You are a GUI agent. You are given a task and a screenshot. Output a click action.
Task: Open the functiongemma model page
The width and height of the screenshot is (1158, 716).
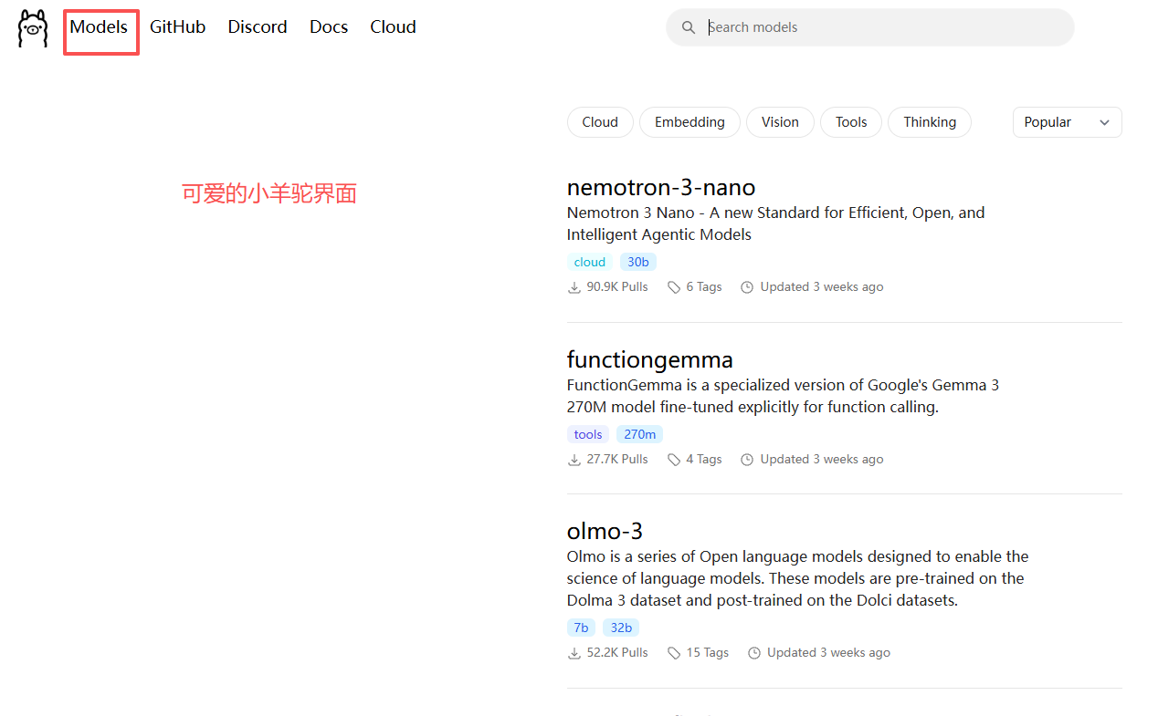coord(650,359)
